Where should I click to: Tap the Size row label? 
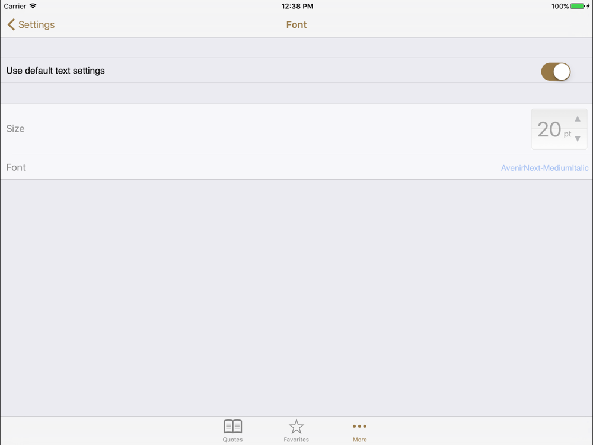coord(15,129)
